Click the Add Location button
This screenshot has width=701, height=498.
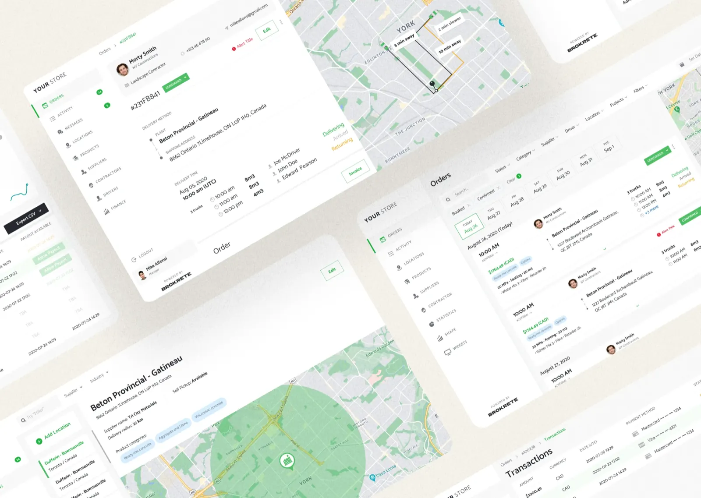click(53, 433)
